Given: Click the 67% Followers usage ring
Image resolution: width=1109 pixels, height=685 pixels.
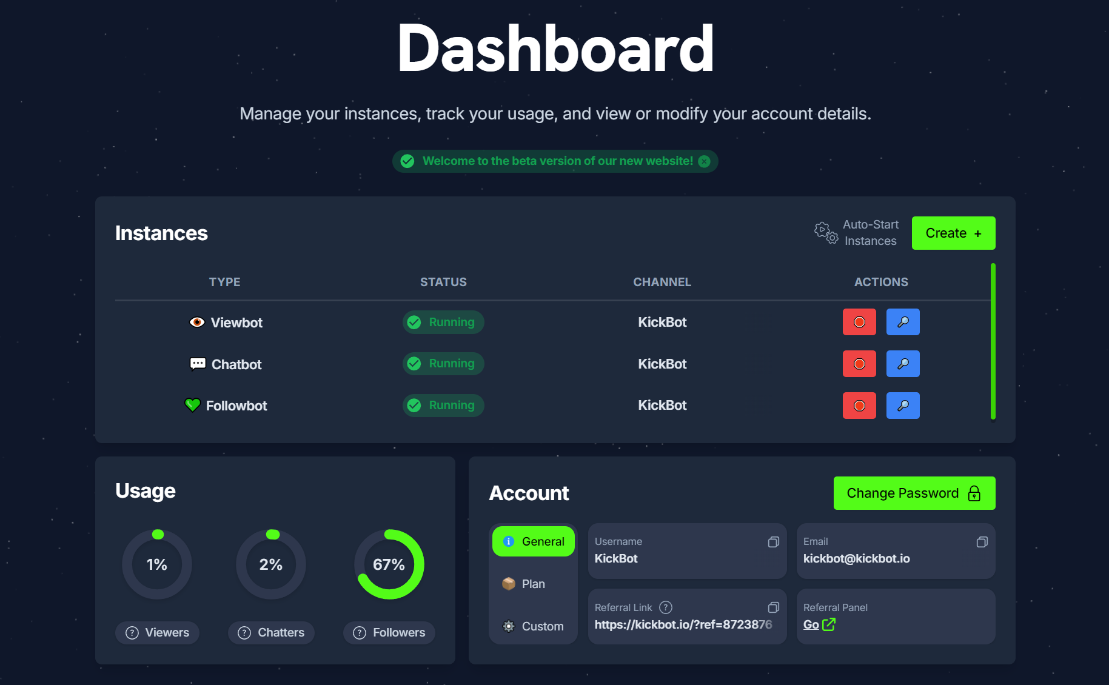Looking at the screenshot, I should click(x=389, y=564).
